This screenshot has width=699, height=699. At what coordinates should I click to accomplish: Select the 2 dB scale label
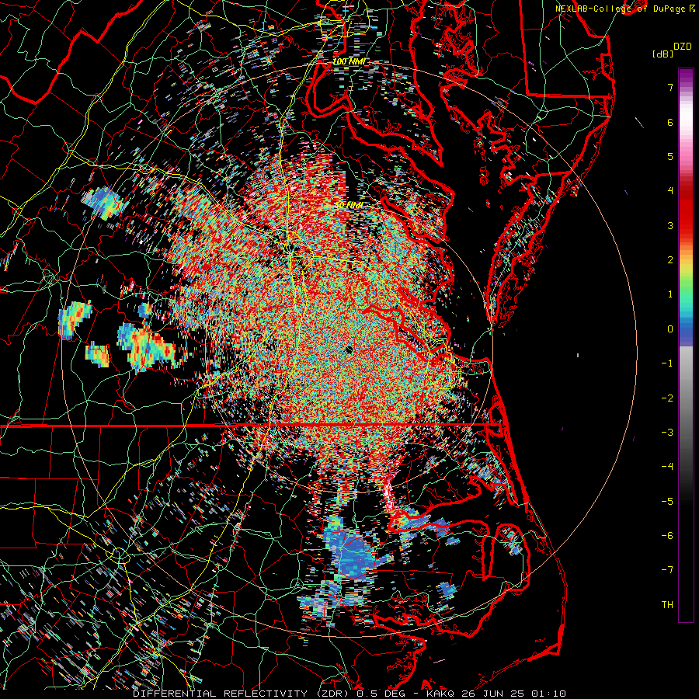pyautogui.click(x=670, y=260)
